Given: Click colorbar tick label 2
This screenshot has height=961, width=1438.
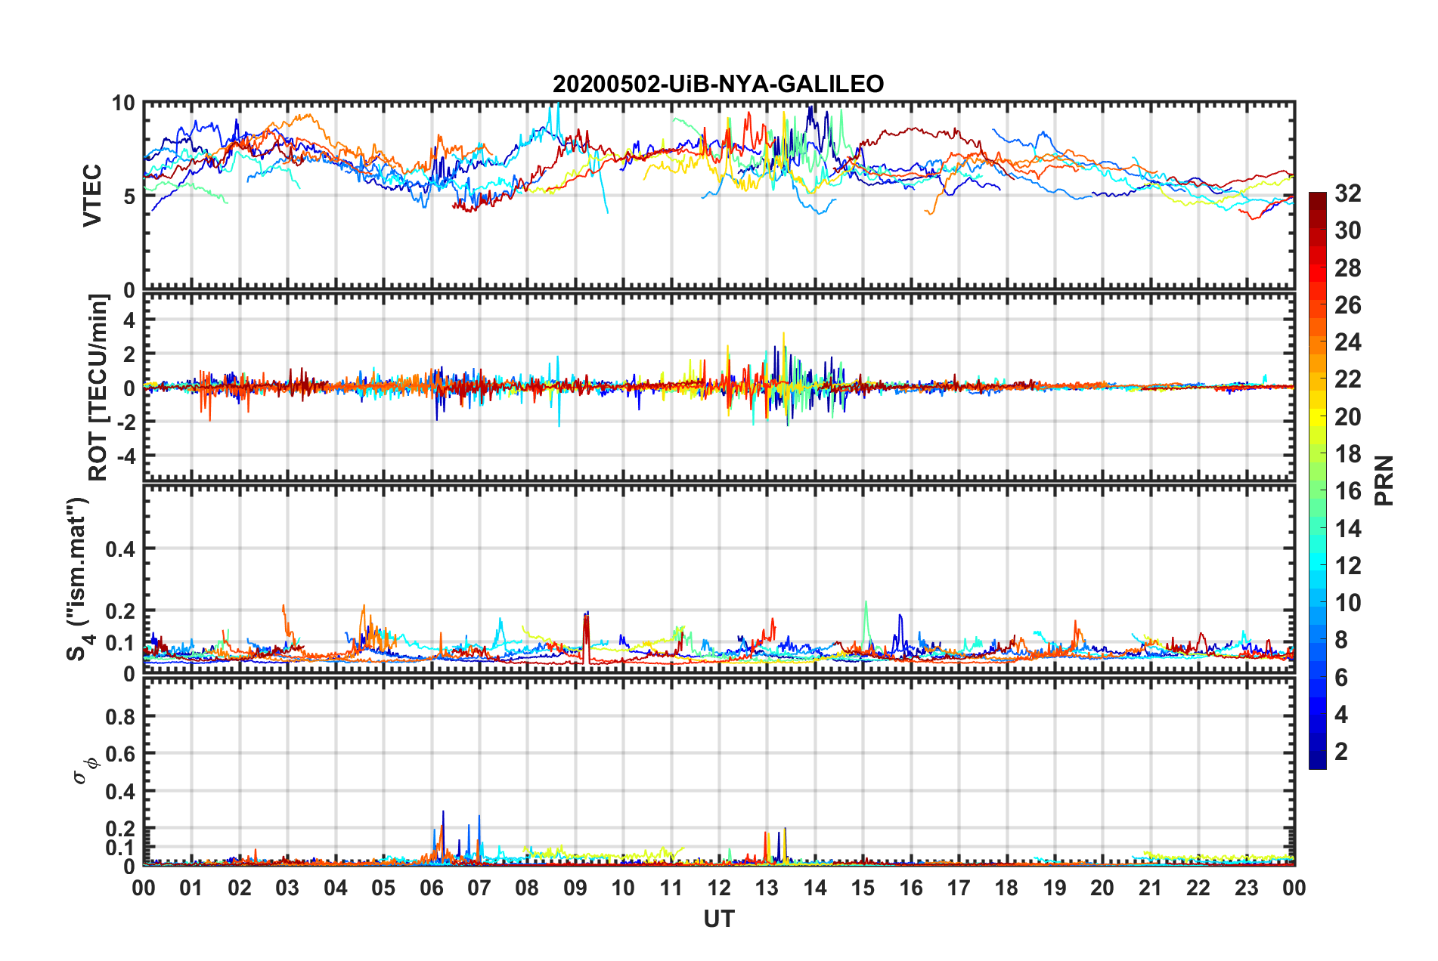Looking at the screenshot, I should click(1341, 751).
